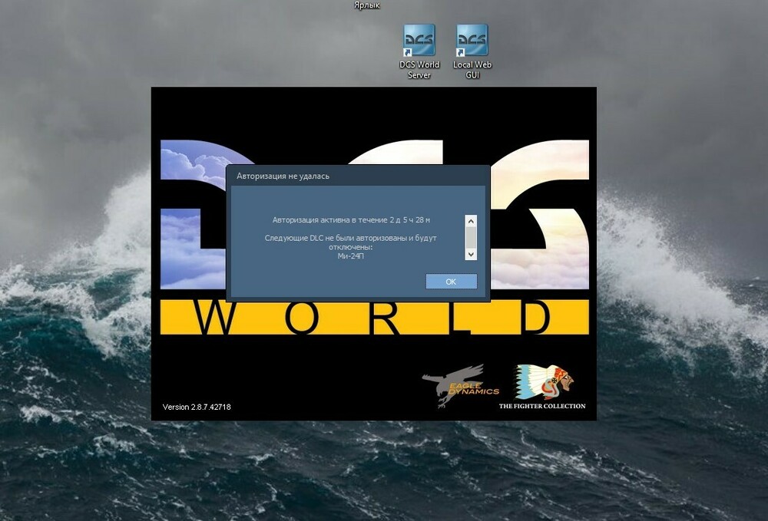Viewport: 768px width, 521px height.
Task: Click the Eagle Dynamics logo on splash screen
Action: click(x=460, y=386)
